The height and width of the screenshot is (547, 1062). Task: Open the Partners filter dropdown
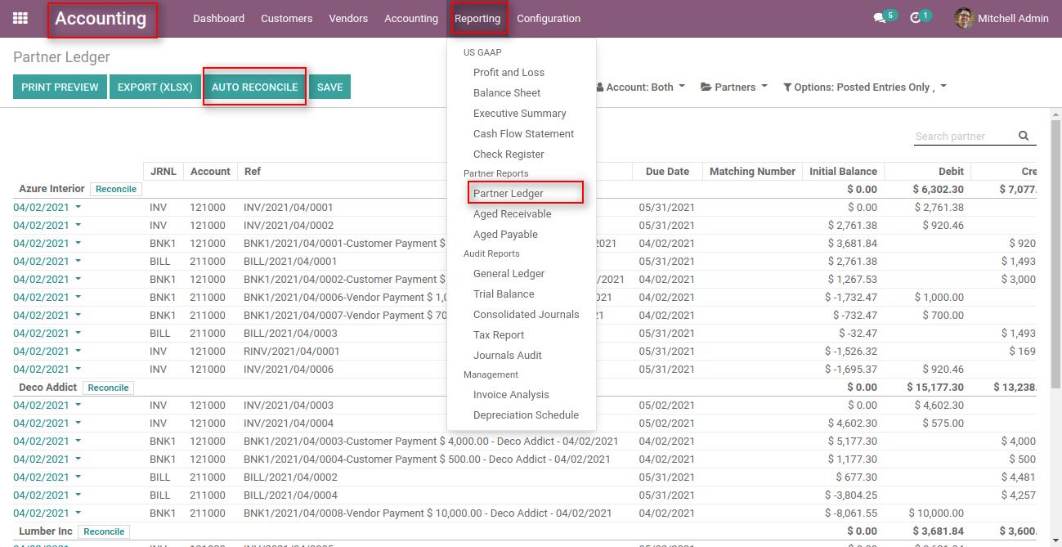(734, 87)
